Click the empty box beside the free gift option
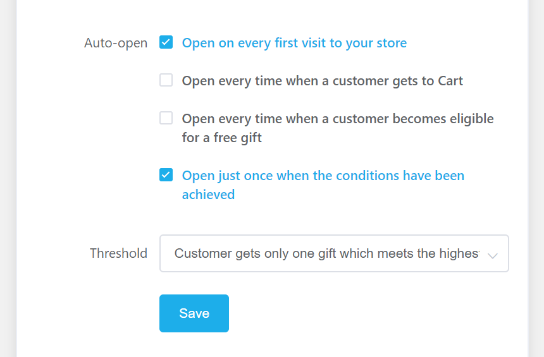This screenshot has height=357, width=544. [166, 118]
